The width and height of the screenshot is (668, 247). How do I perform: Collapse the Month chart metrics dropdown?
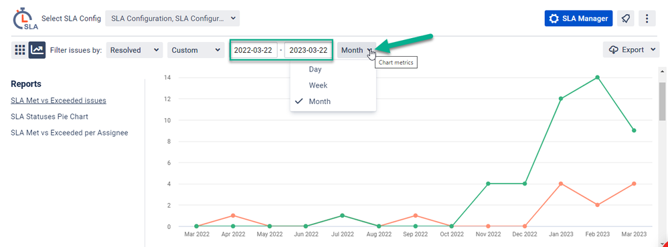click(x=357, y=50)
